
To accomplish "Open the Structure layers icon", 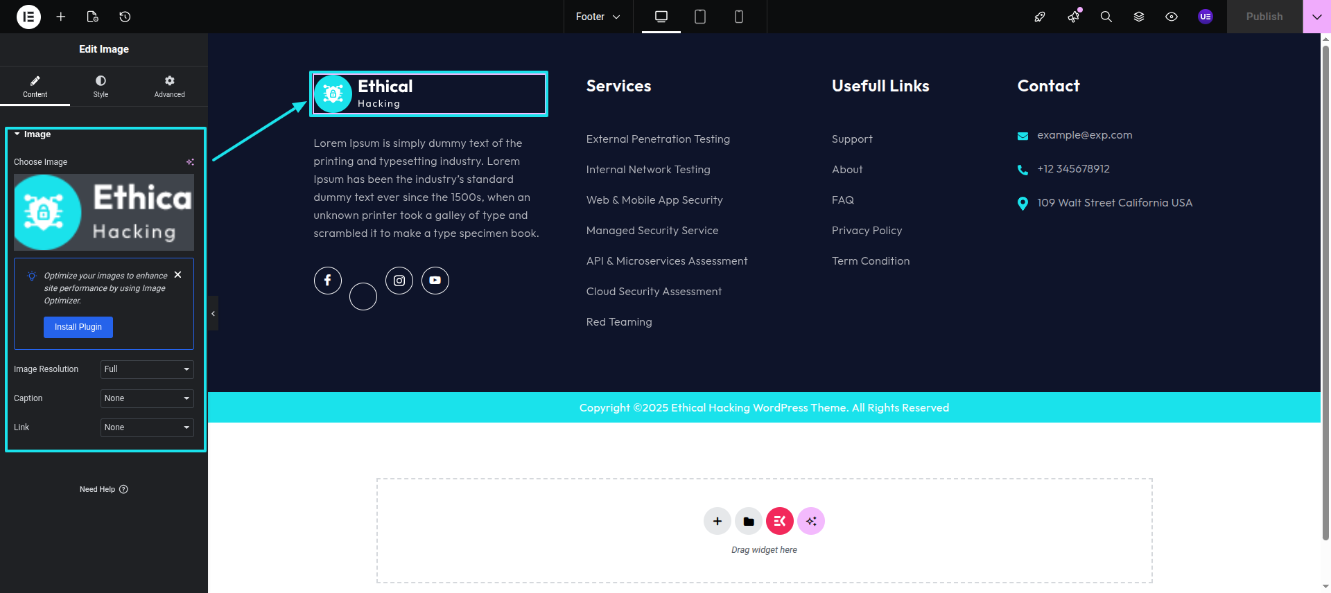I will point(1138,17).
